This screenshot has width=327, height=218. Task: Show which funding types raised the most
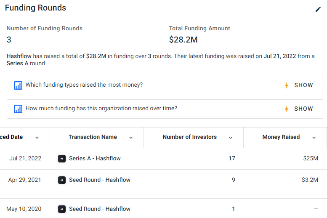click(x=303, y=85)
